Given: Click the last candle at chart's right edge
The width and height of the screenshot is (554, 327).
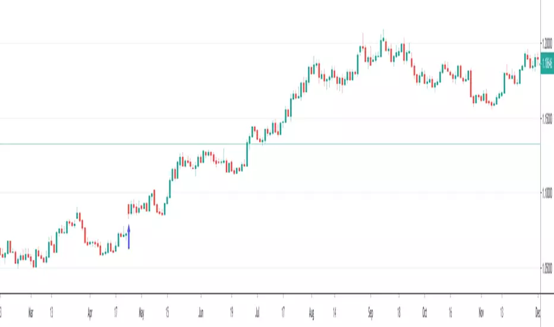Looking at the screenshot, I should 537,59.
